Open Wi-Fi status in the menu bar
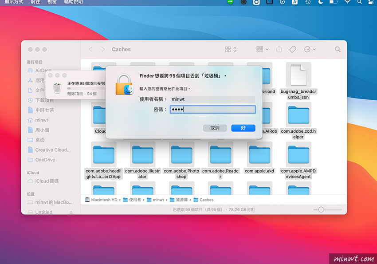377x264 pixels. (x=347, y=2)
